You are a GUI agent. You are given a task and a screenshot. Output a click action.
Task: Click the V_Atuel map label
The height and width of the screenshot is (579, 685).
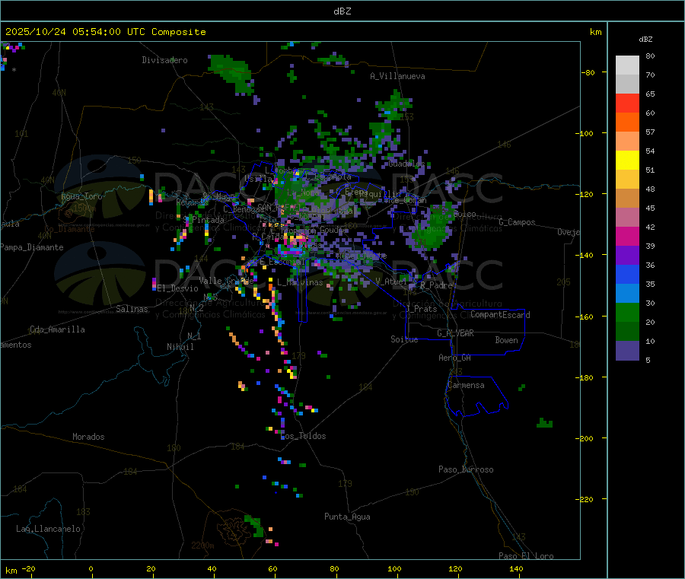391,282
